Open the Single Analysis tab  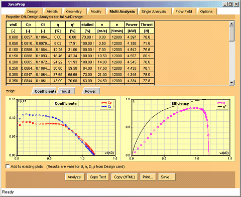154,12
